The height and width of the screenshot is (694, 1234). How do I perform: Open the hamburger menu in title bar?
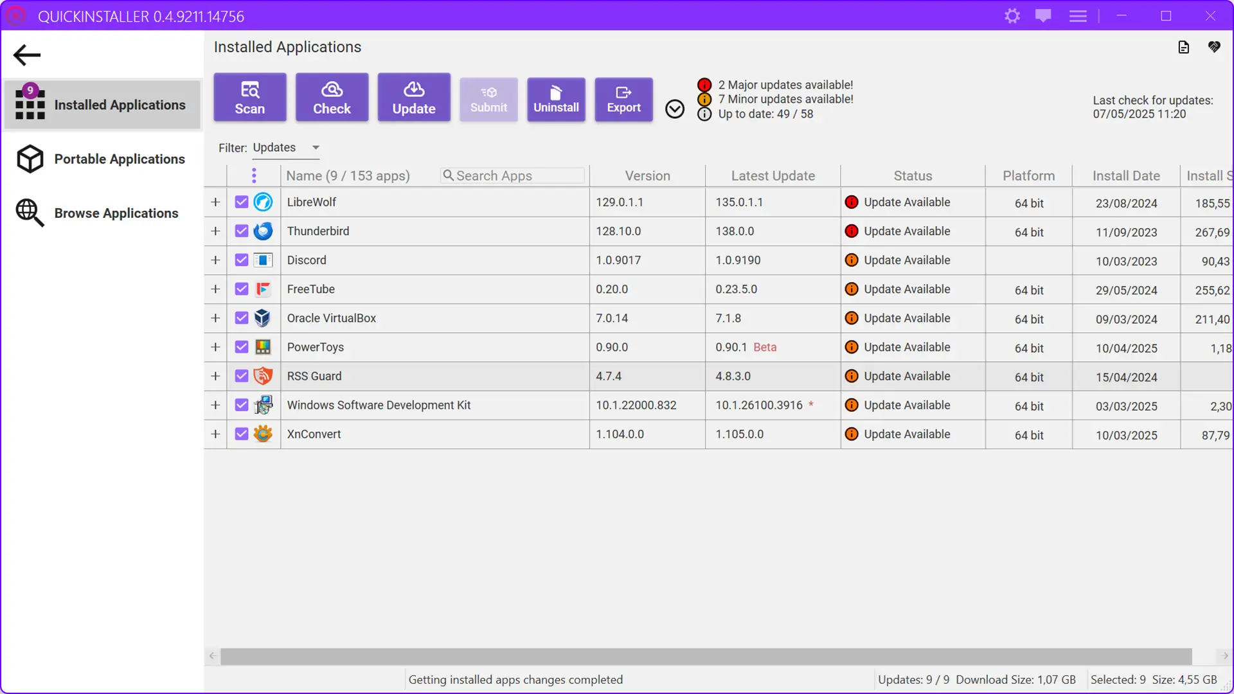pos(1078,16)
